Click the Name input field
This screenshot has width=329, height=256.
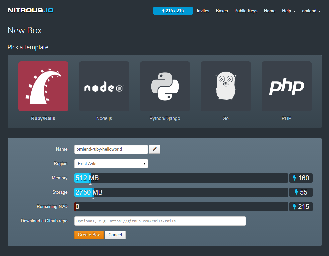(x=111, y=149)
